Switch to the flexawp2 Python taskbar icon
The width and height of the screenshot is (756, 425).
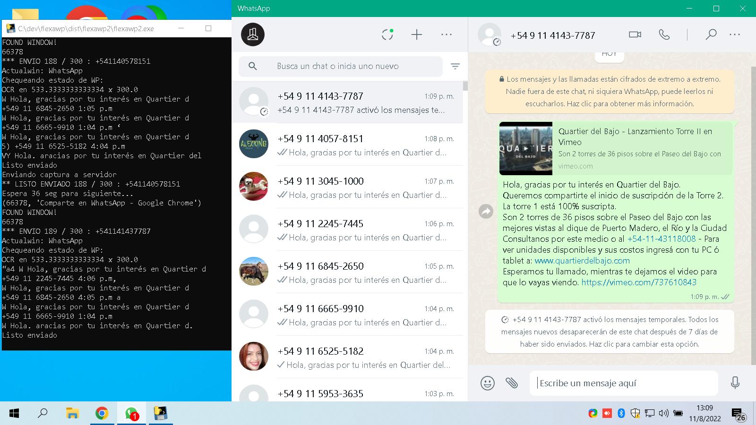pyautogui.click(x=161, y=414)
